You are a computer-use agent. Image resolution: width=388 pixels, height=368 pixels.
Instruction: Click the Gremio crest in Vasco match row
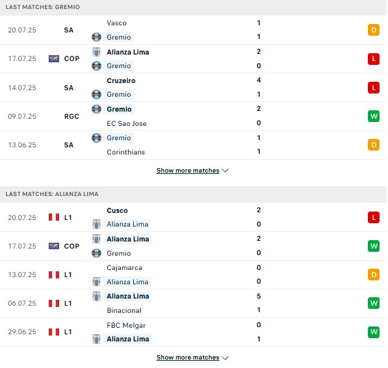point(96,37)
